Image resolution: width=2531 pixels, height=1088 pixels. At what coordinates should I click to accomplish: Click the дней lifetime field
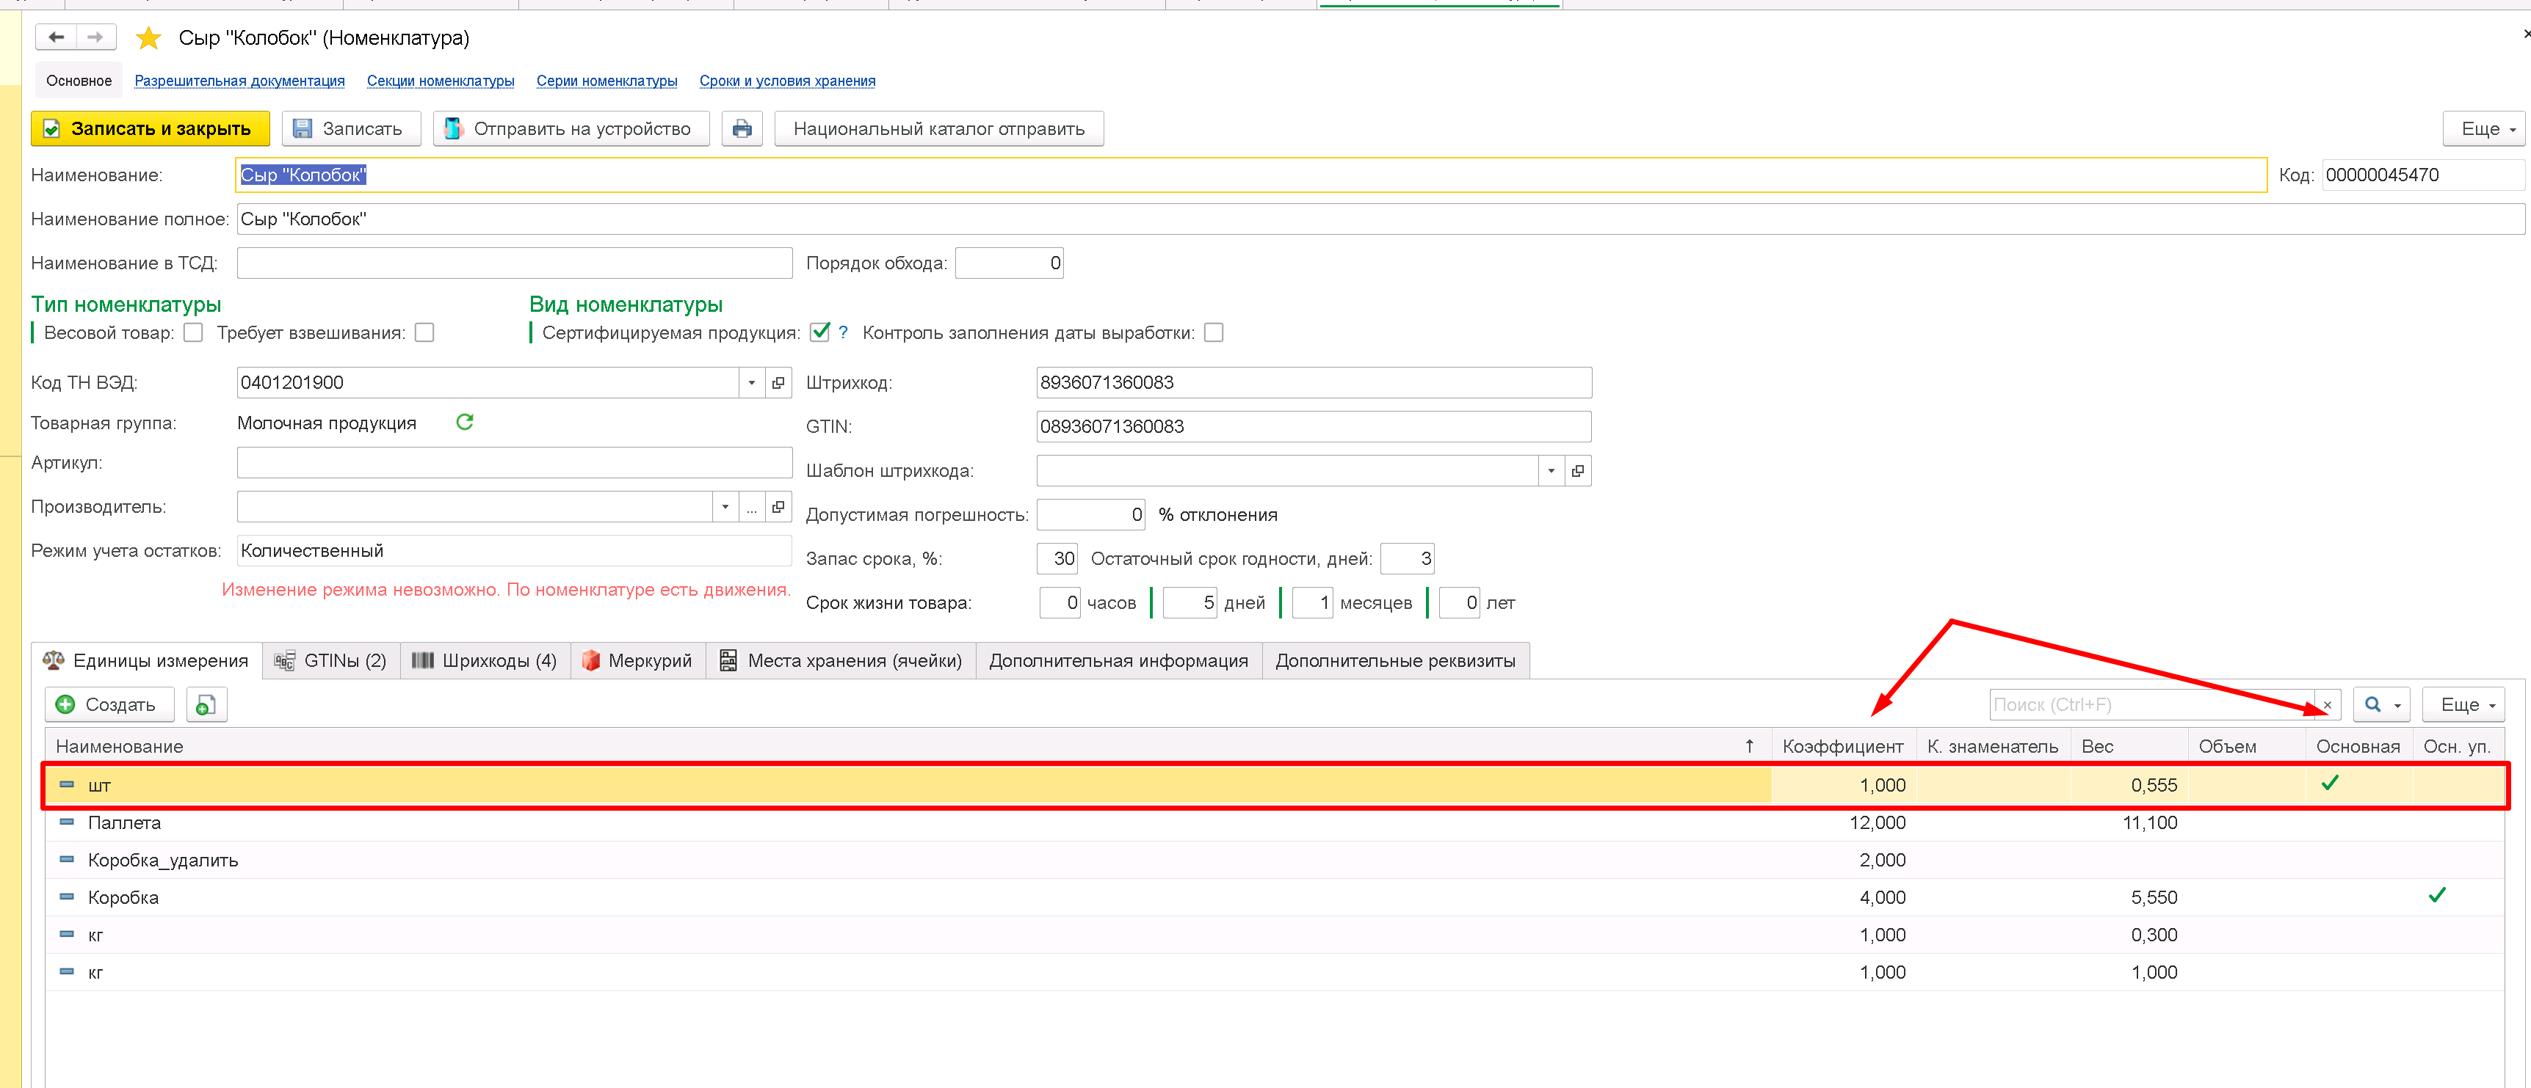(1190, 603)
